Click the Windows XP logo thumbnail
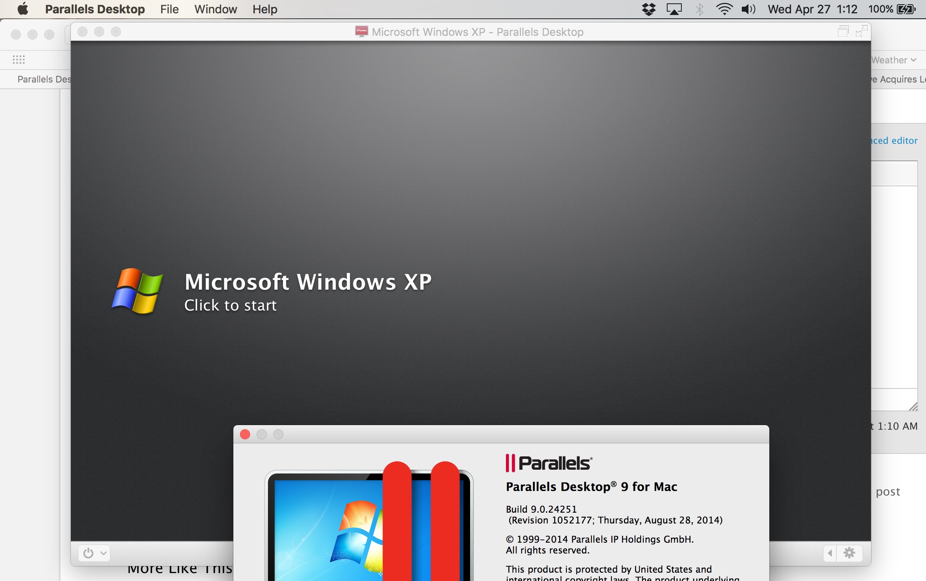Image resolution: width=926 pixels, height=581 pixels. (137, 290)
